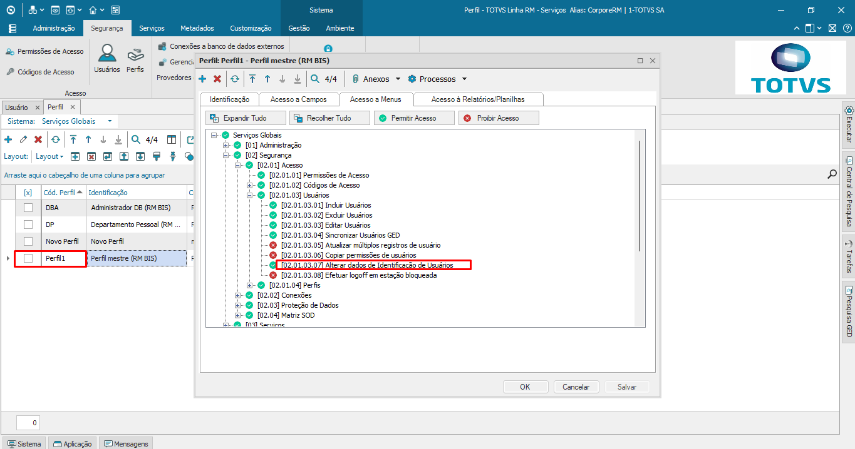Open the filter magnifier in the list toolbar
This screenshot has height=449, width=855.
[136, 139]
